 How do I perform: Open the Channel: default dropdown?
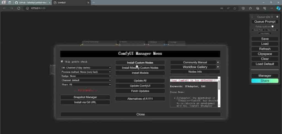tap(86, 80)
